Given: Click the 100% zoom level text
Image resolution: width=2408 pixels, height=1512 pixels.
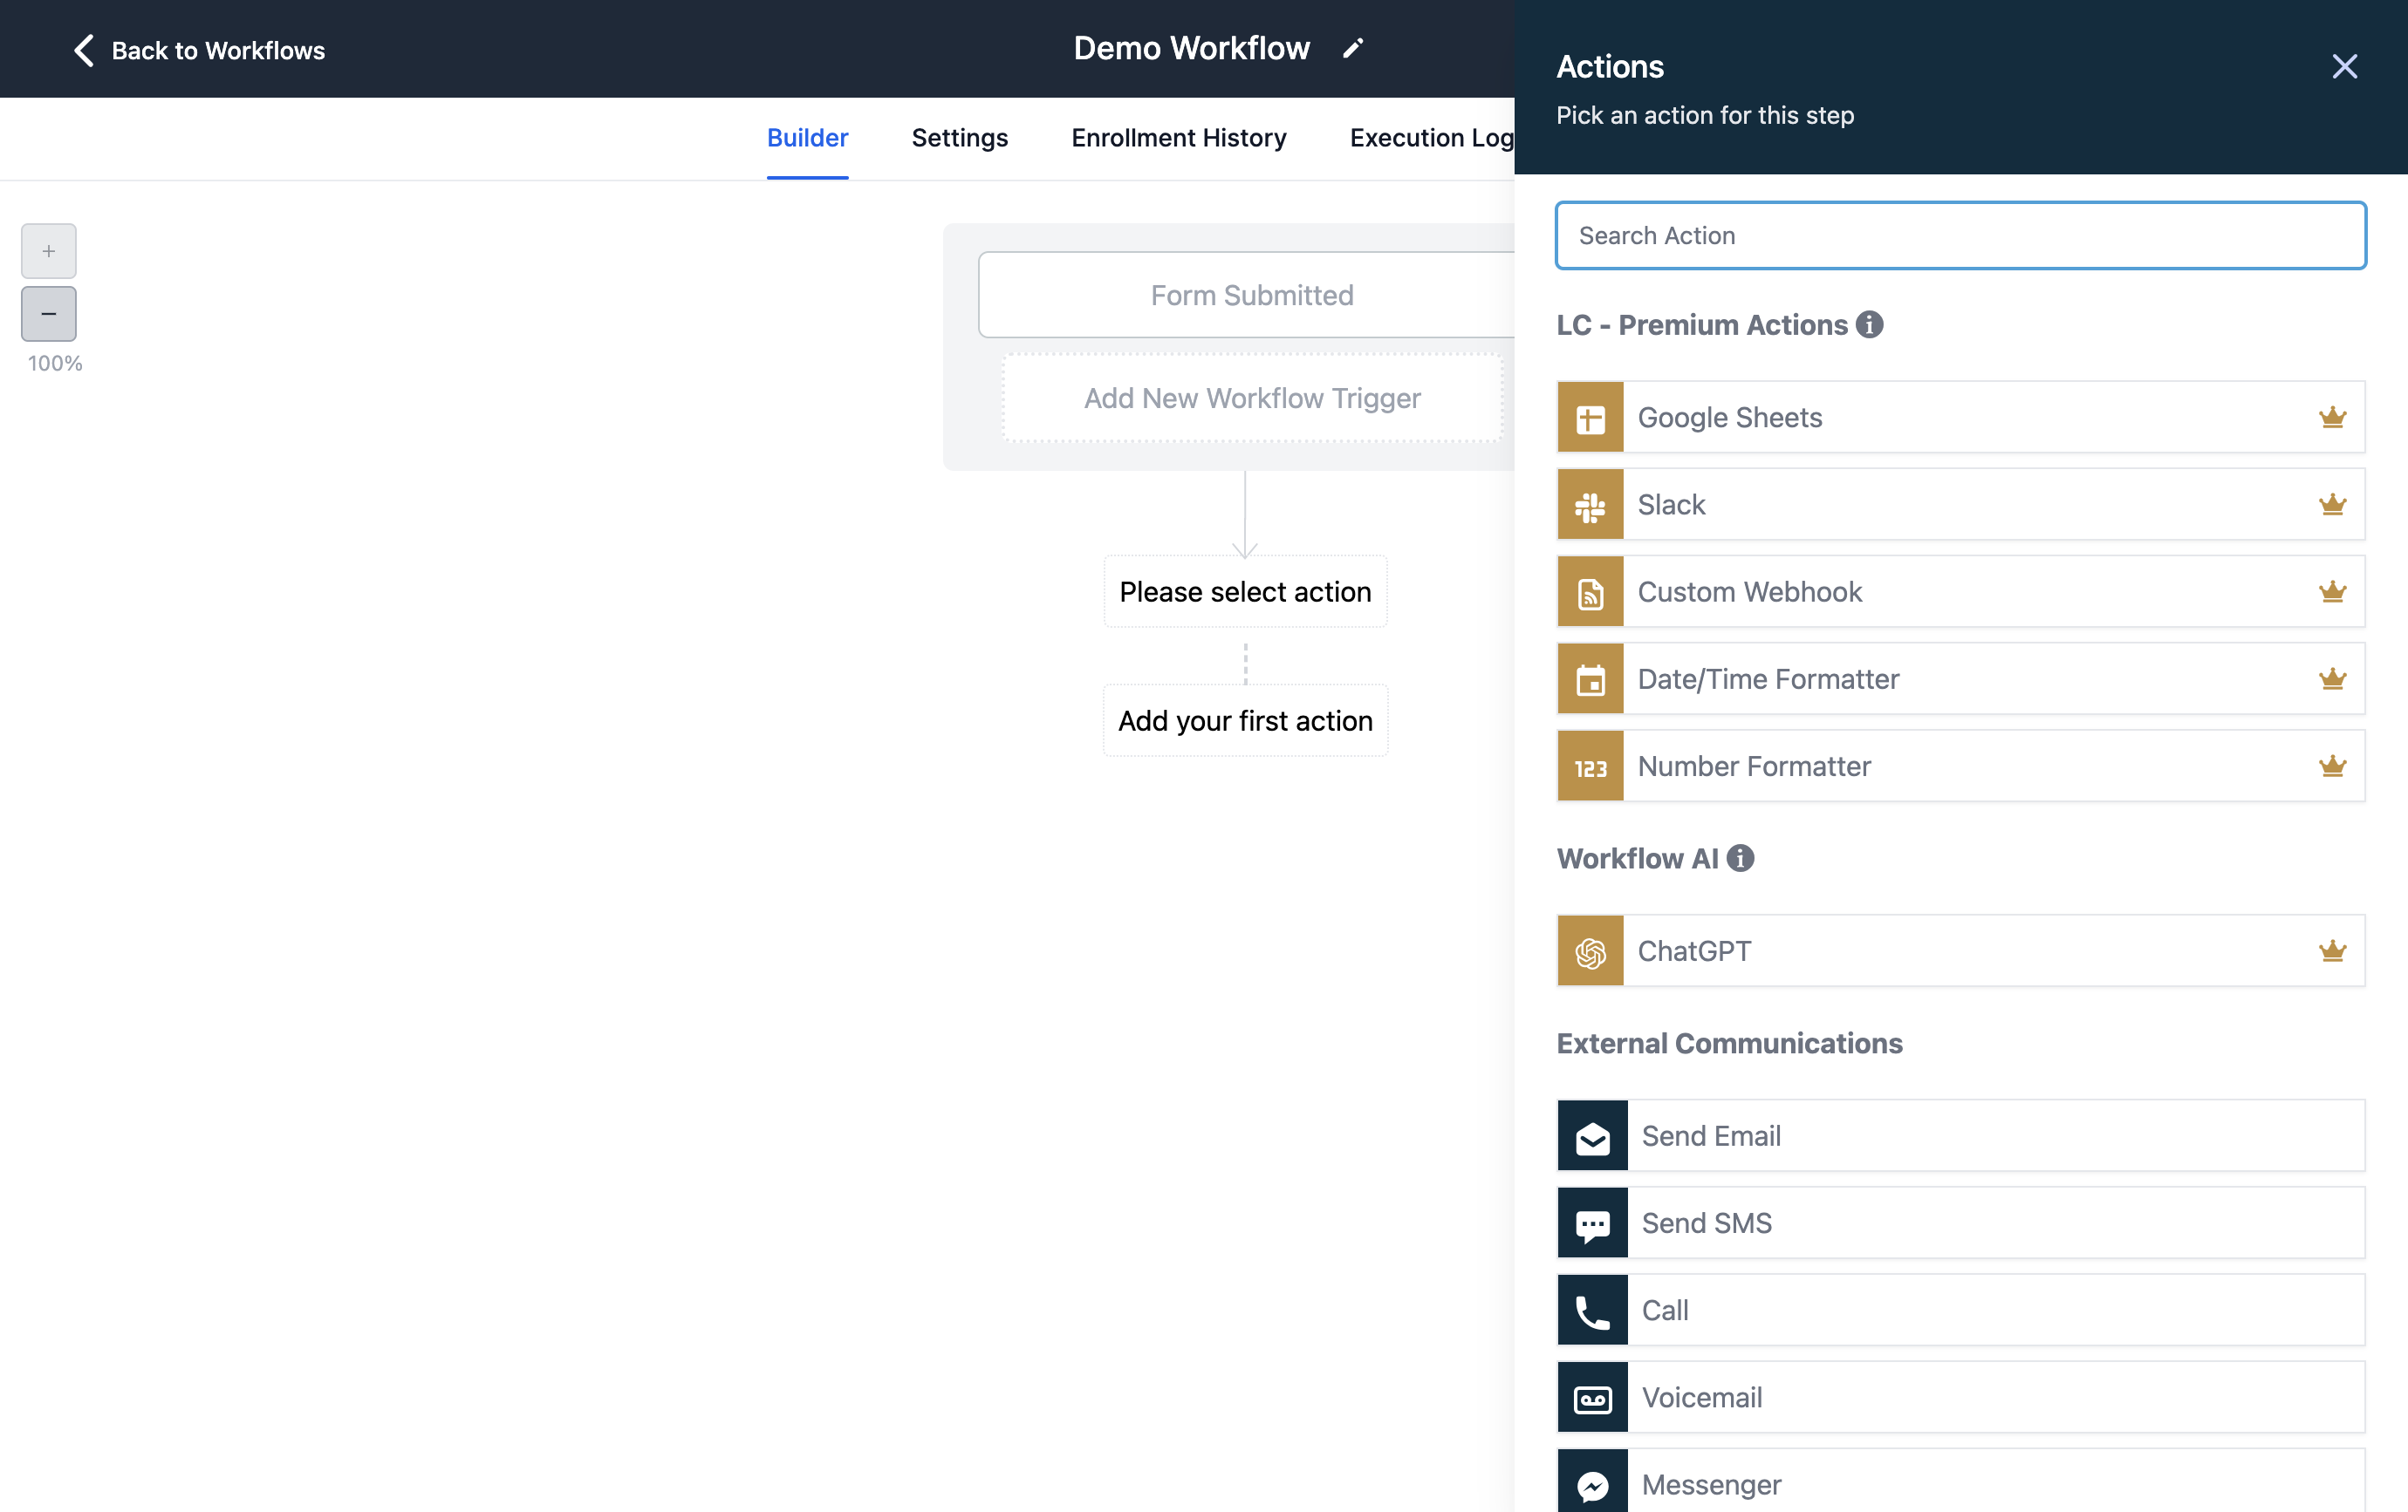Looking at the screenshot, I should click(55, 364).
